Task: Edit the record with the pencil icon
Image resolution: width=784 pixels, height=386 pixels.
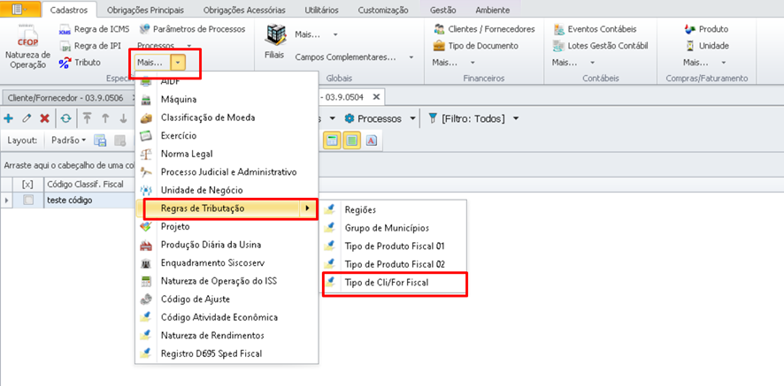Action: (27, 119)
